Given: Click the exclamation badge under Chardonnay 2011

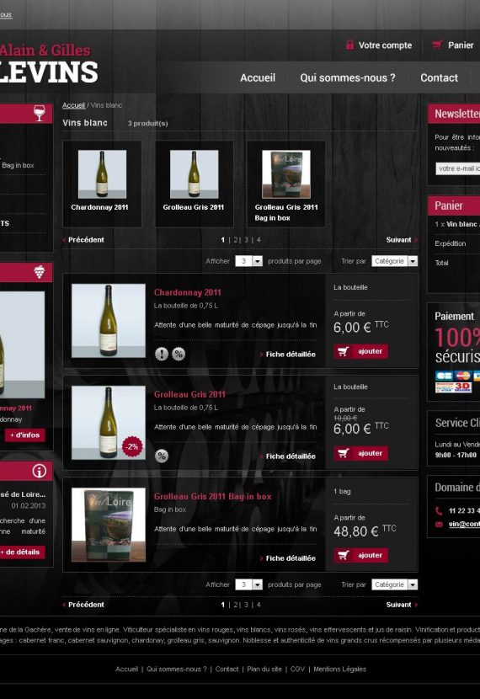Looking at the screenshot, I should [162, 354].
